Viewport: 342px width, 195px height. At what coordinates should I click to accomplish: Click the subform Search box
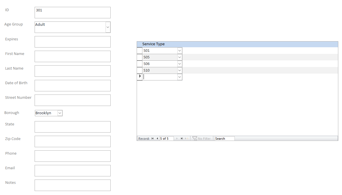click(x=225, y=138)
